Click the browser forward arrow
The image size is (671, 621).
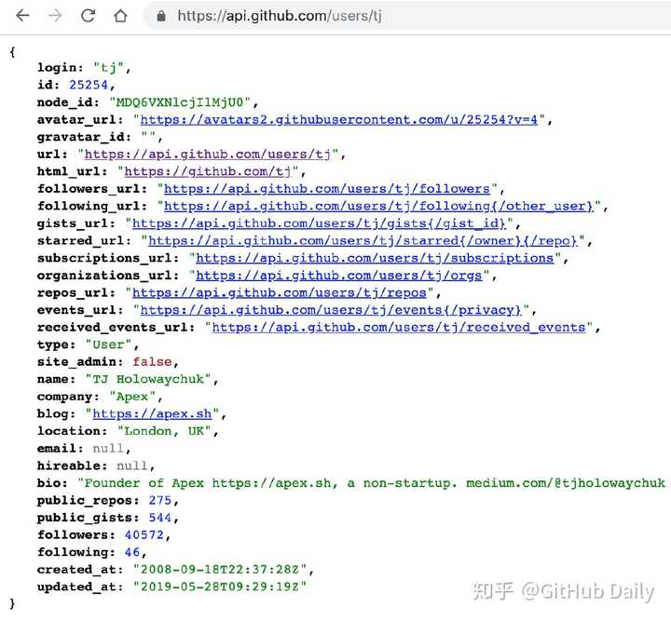tap(55, 16)
